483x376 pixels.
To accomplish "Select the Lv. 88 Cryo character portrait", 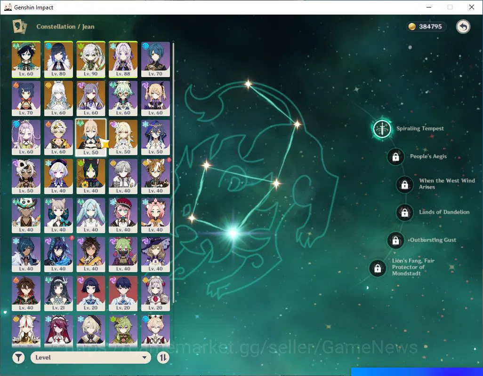I will (x=123, y=59).
